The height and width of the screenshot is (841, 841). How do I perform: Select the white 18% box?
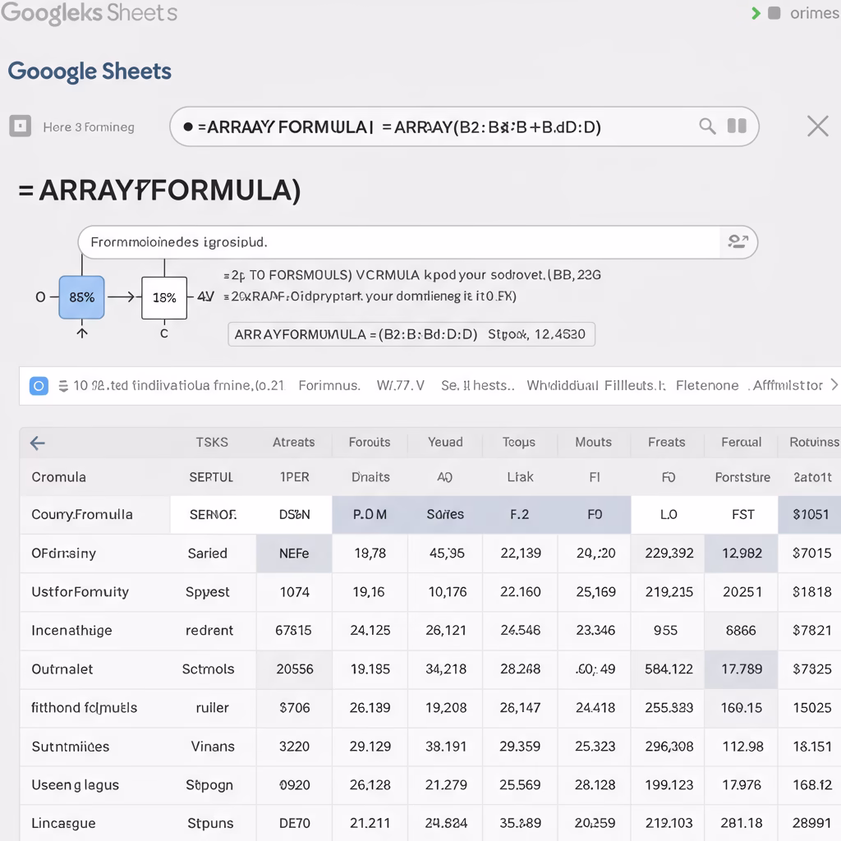(164, 297)
